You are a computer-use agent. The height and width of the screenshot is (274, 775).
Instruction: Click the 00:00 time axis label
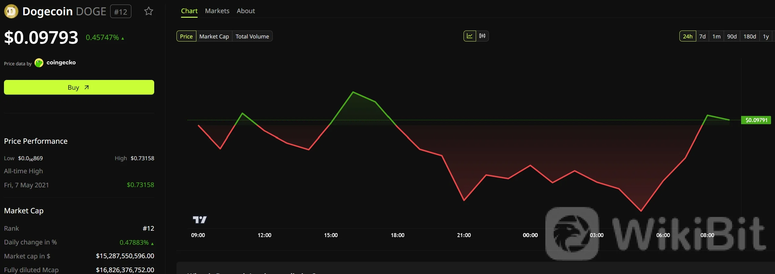pyautogui.click(x=530, y=235)
